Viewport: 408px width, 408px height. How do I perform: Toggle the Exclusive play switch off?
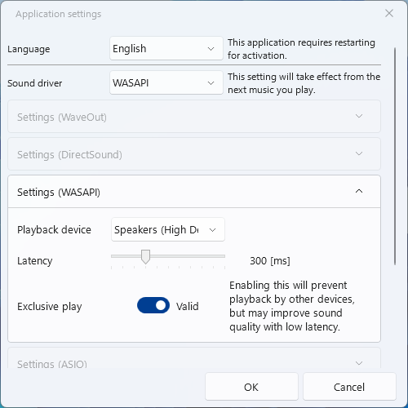pyautogui.click(x=153, y=305)
